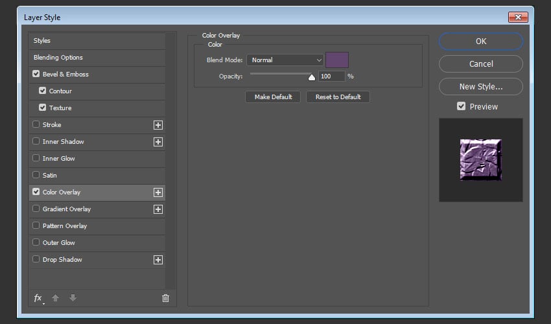Image resolution: width=551 pixels, height=324 pixels.
Task: Add another Inner Shadow with plus icon
Action: point(158,142)
